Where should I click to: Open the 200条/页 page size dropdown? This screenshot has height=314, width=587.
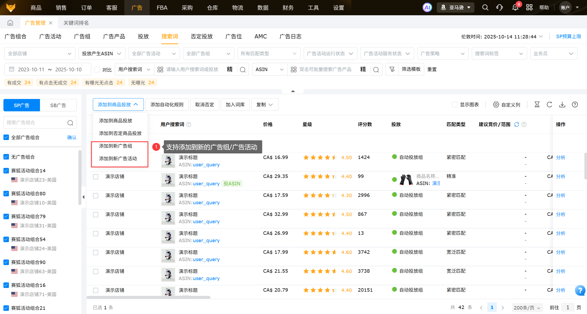(527, 307)
